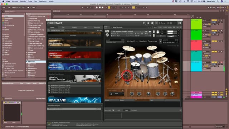Open the Edición menu
The width and height of the screenshot is (229, 129).
tap(23, 1)
